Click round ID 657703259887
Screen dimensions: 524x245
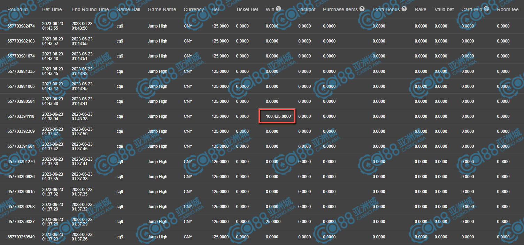(x=21, y=222)
